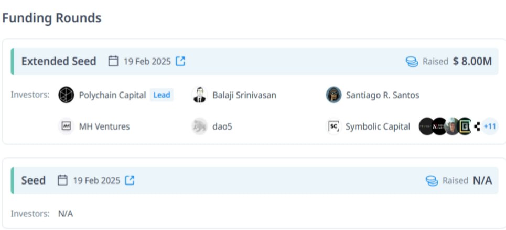This screenshot has width=506, height=230.
Task: Click investor avatar with yellow bracket logo
Action: tap(465, 126)
